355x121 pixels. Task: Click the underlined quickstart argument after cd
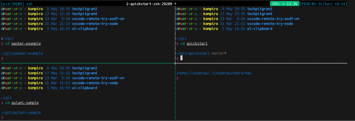coord(197,43)
